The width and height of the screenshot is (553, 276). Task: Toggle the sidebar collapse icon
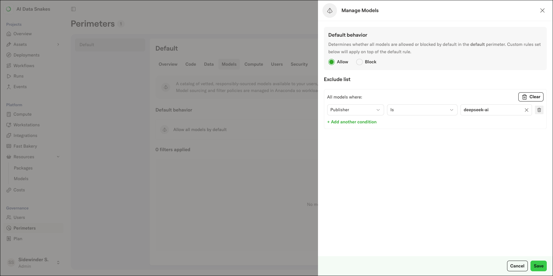coord(73,9)
